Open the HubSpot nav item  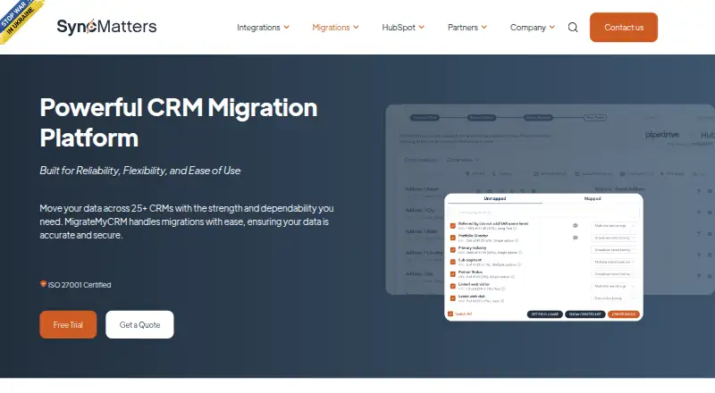399,28
